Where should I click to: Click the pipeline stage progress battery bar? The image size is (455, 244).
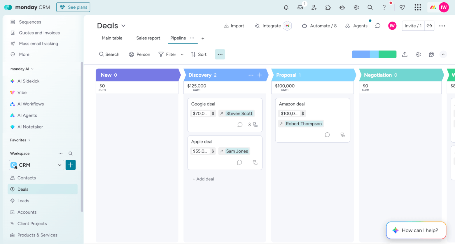[x=374, y=54]
